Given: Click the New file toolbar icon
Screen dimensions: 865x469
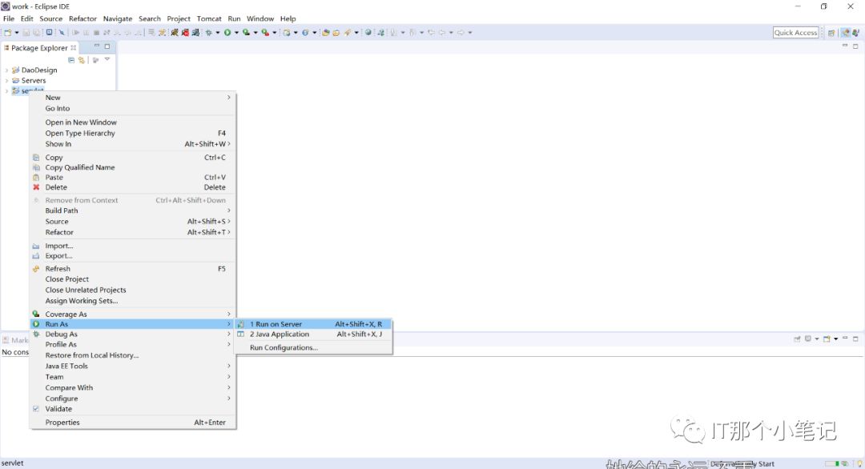Looking at the screenshot, I should tap(8, 33).
